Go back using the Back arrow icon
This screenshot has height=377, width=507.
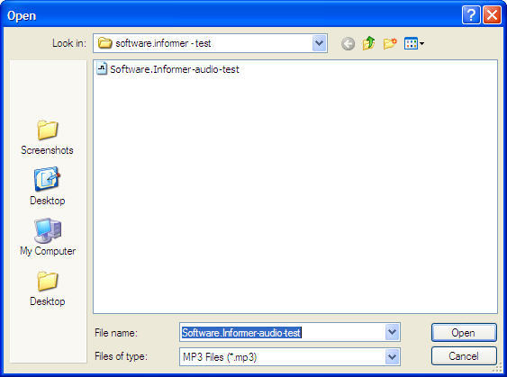(348, 43)
